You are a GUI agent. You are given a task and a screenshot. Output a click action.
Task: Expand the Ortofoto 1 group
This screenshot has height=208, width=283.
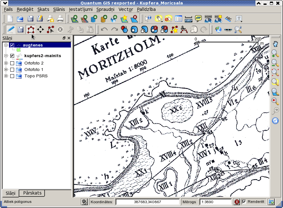pyautogui.click(x=6, y=70)
